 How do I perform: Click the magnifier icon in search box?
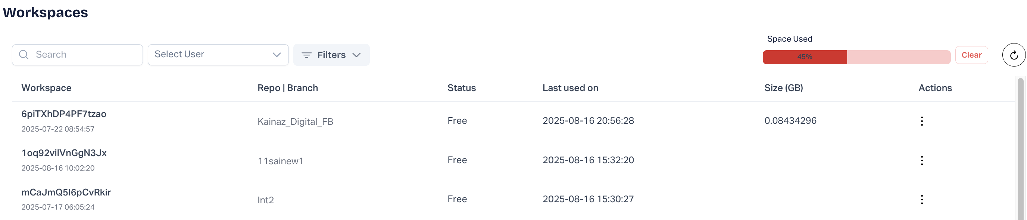pos(24,55)
